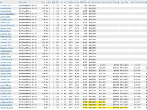Click the $169,900 list price cell
147x110 pixels.
click(x=92, y=34)
